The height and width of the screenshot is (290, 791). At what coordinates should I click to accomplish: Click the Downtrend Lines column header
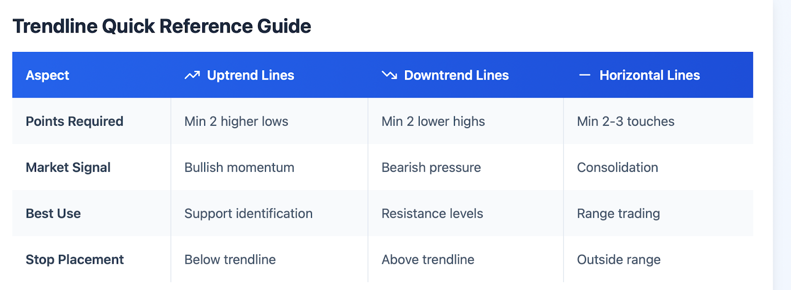coord(456,75)
